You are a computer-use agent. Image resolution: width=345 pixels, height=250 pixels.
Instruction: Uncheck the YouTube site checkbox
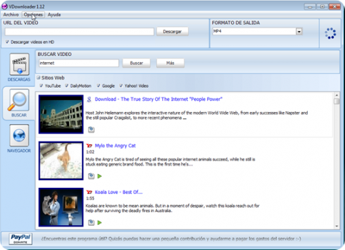41,86
